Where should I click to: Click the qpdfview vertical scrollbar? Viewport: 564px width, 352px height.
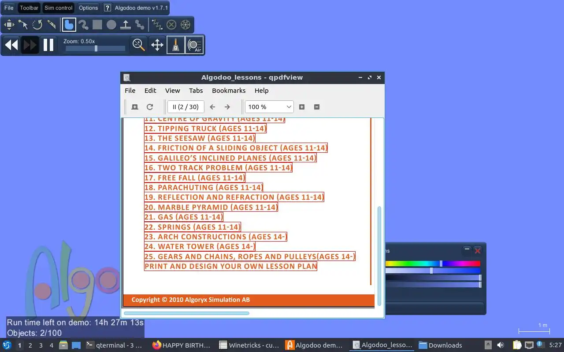pyautogui.click(x=379, y=255)
